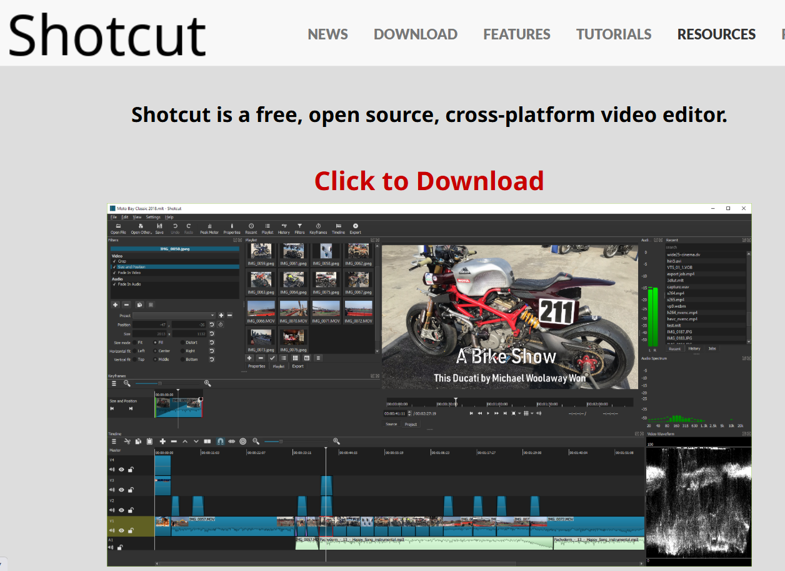
Task: Switch to the Jobs tab
Action: (x=712, y=348)
